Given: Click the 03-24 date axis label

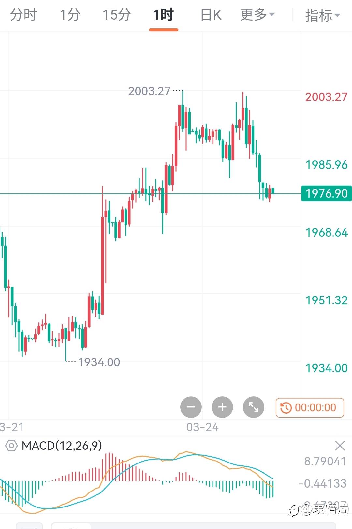Looking at the screenshot, I should tap(202, 427).
